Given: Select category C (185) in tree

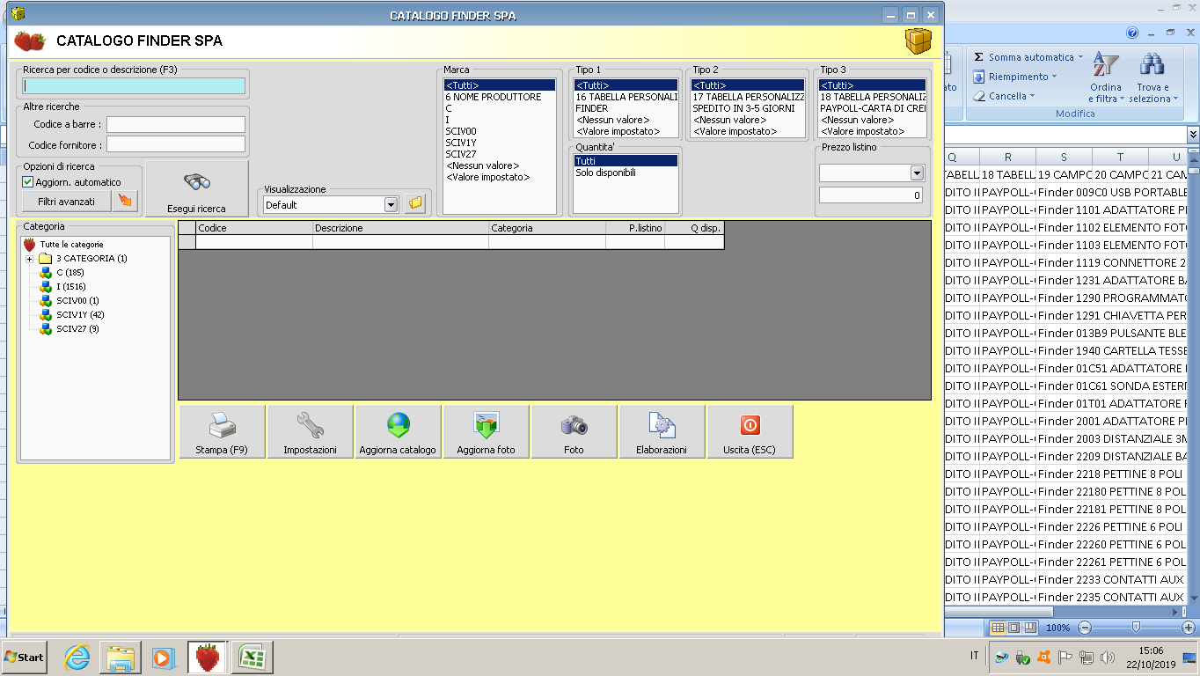Looking at the screenshot, I should [70, 273].
